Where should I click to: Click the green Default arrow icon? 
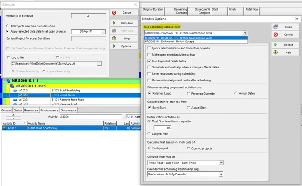276,45
